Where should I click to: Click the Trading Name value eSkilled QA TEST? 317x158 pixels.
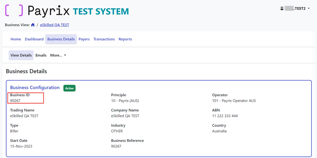[x=24, y=116]
